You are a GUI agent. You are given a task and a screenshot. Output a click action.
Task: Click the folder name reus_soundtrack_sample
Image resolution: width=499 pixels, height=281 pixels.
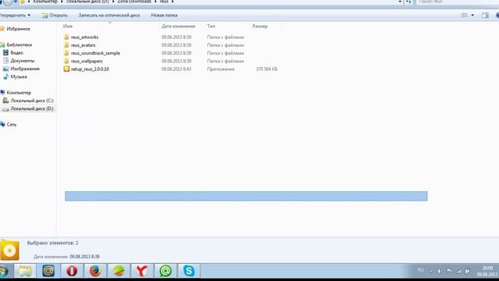coord(95,53)
